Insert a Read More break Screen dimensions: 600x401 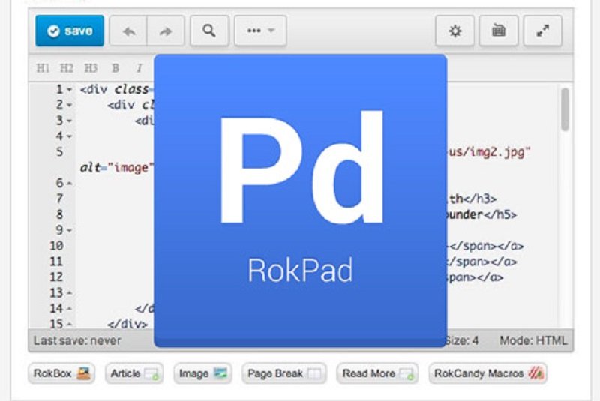coord(377,373)
